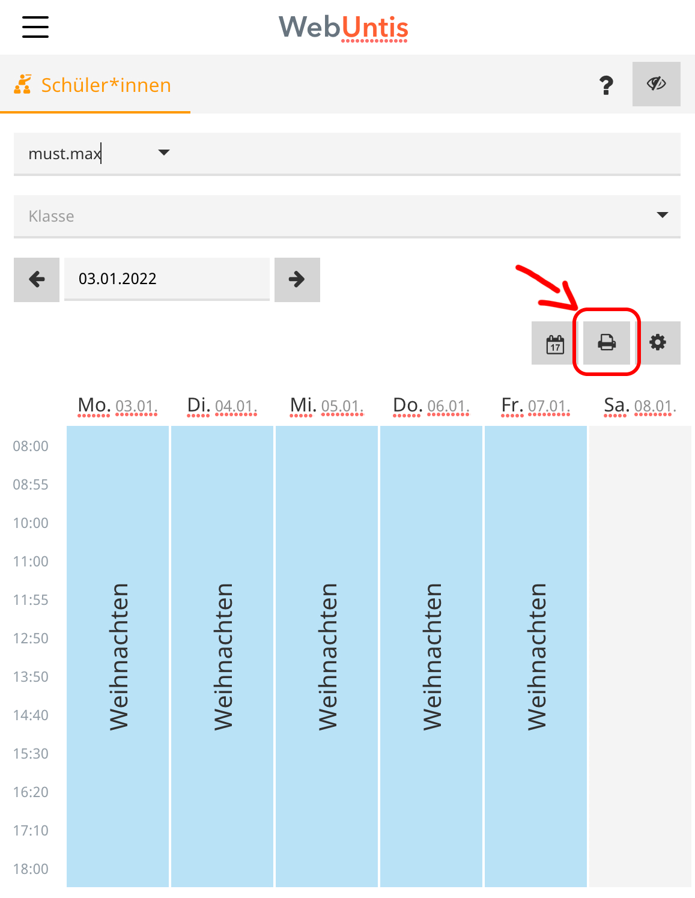
Task: Open the hamburger navigation menu
Action: [35, 27]
